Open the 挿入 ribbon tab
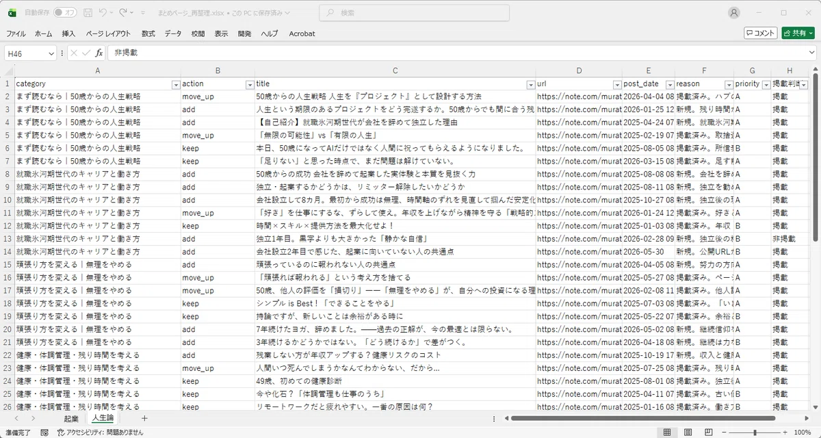The width and height of the screenshot is (821, 438). click(68, 34)
